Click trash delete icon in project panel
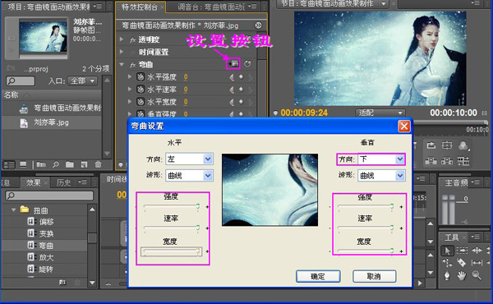The width and height of the screenshot is (493, 304). coord(98,164)
